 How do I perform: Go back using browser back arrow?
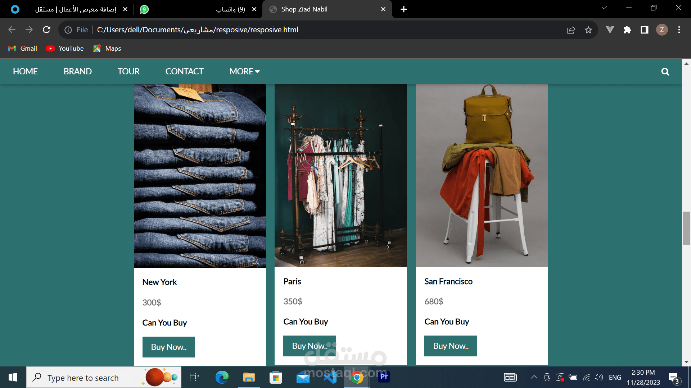[12, 30]
